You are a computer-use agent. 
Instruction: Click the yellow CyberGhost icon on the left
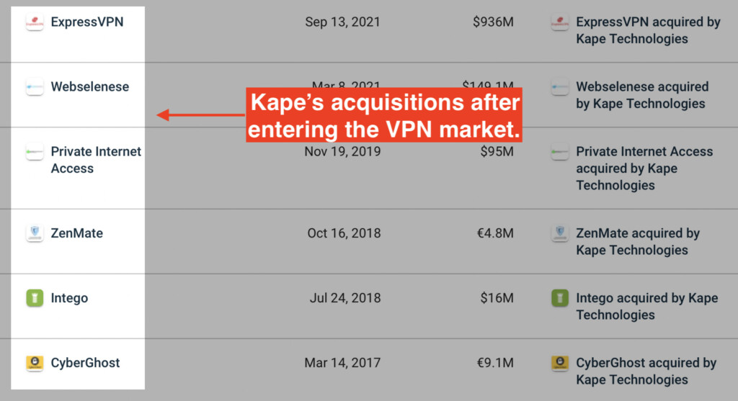35,363
